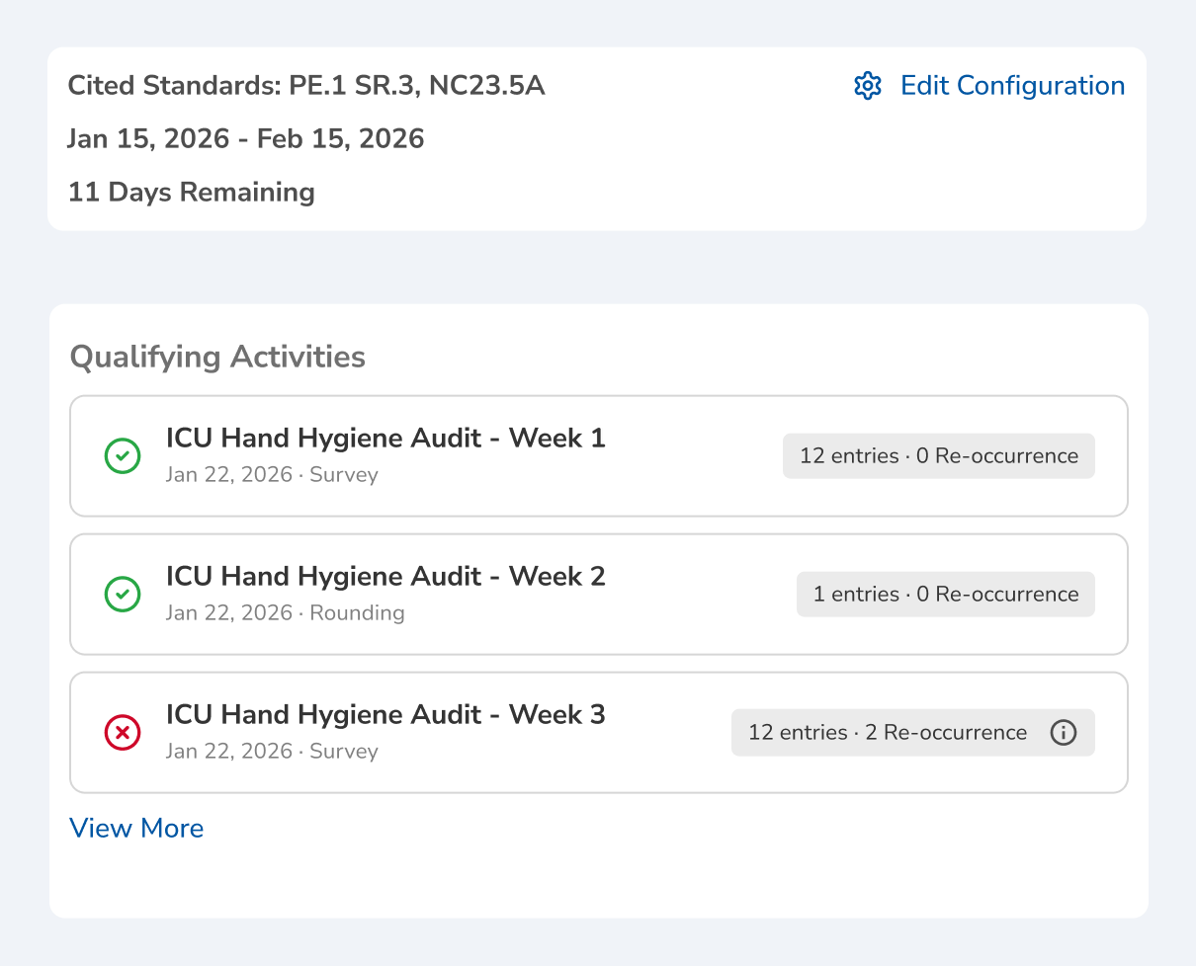1196x966 pixels.
Task: Click the gear icon beside Edit Configuration
Action: coord(867,86)
